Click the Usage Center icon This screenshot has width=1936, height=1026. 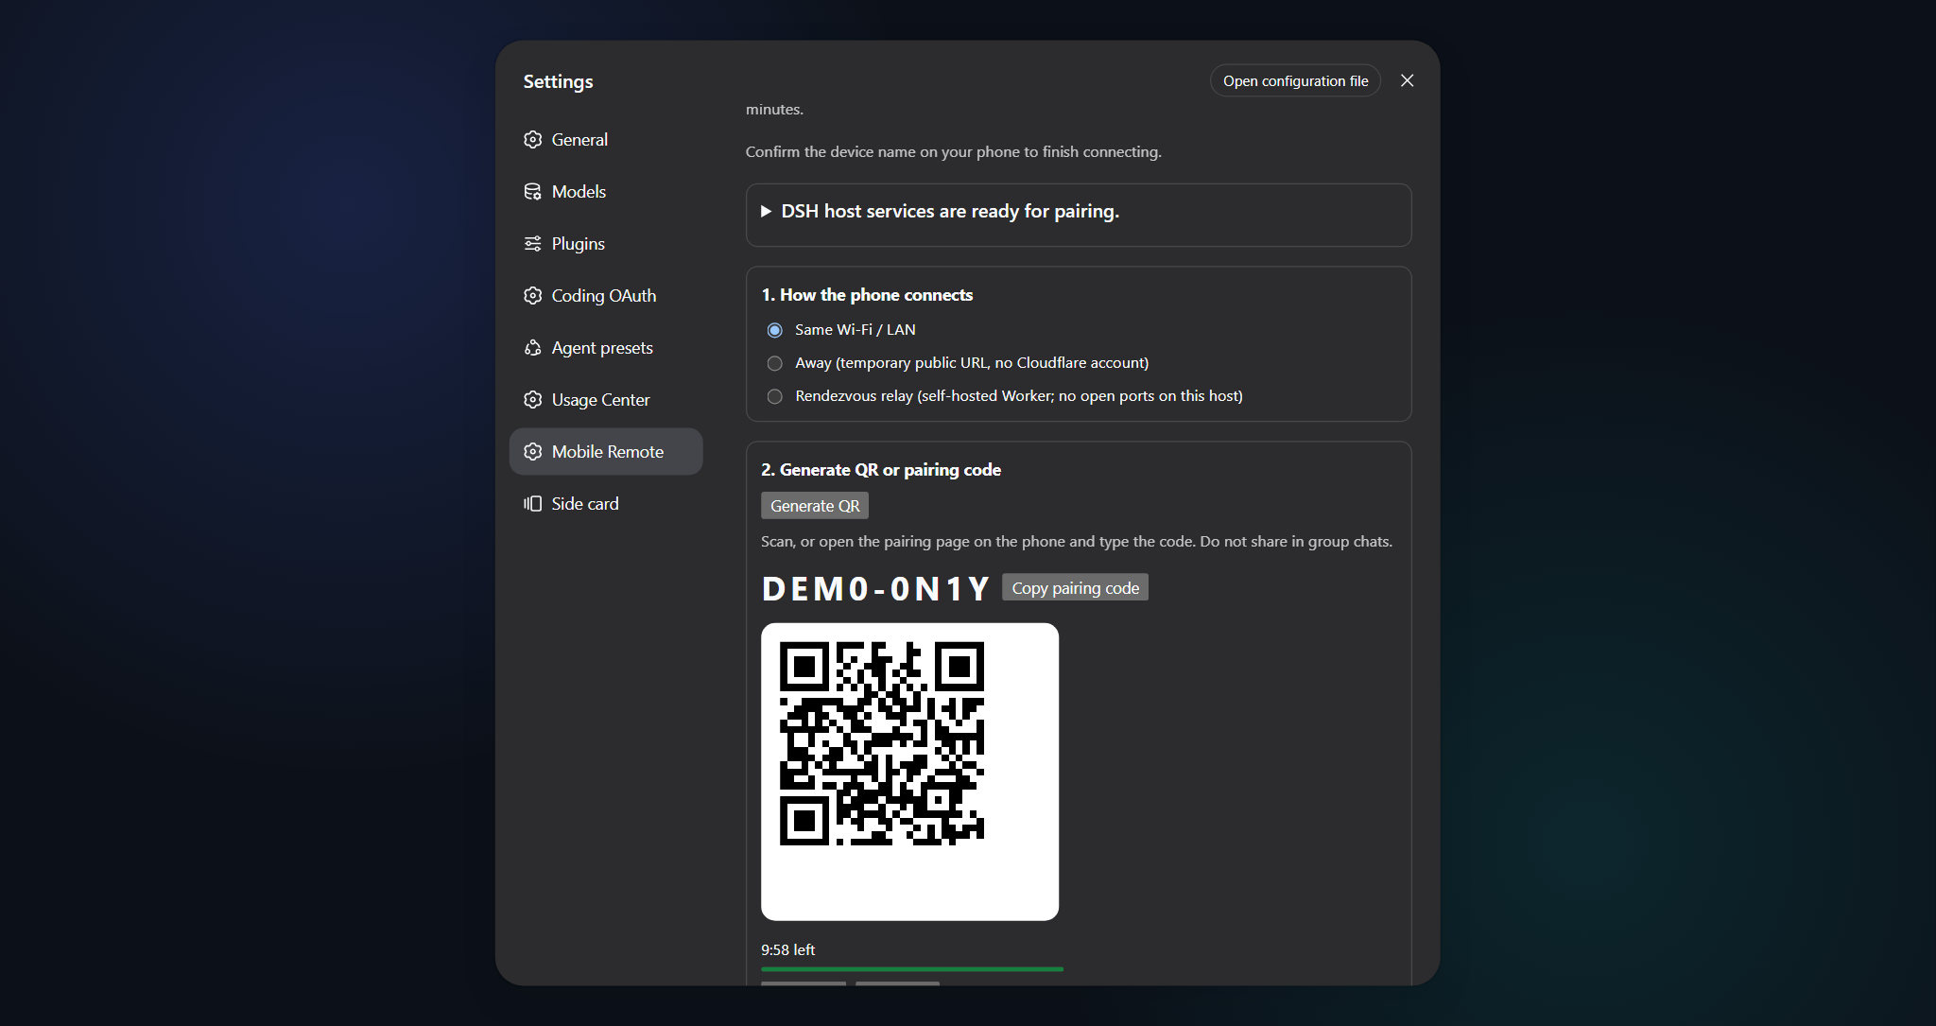[x=533, y=400]
